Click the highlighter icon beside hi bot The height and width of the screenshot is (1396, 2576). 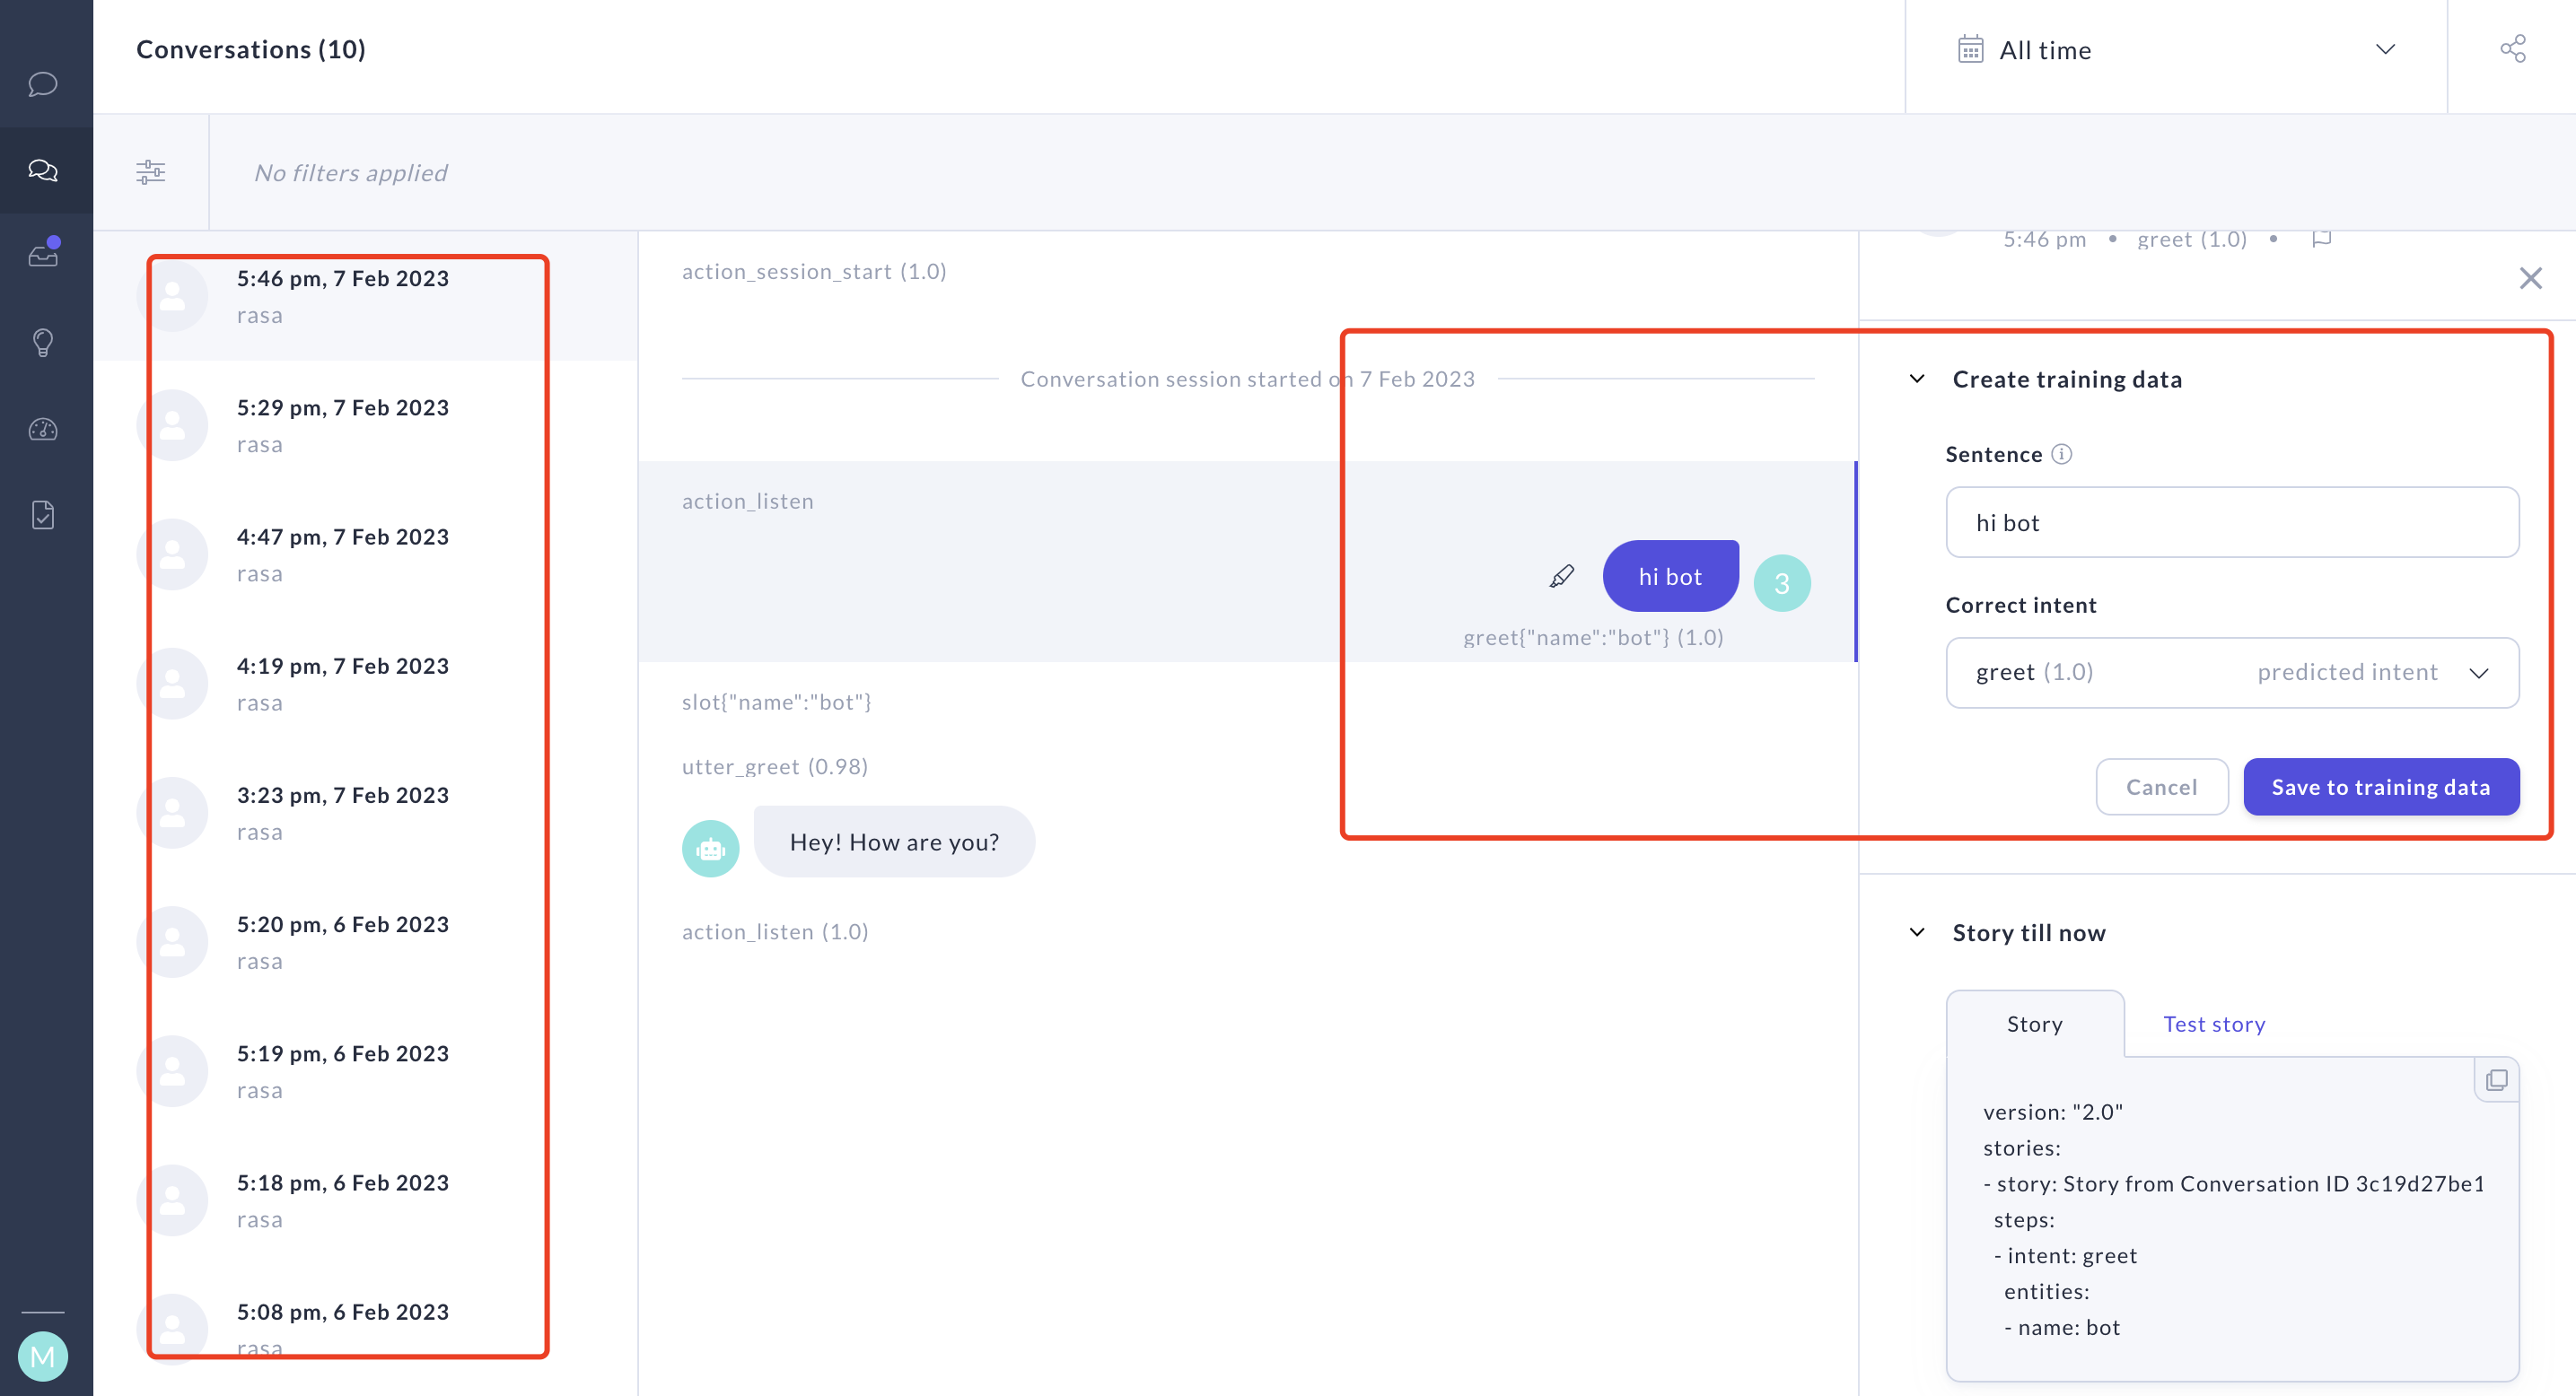point(1561,577)
